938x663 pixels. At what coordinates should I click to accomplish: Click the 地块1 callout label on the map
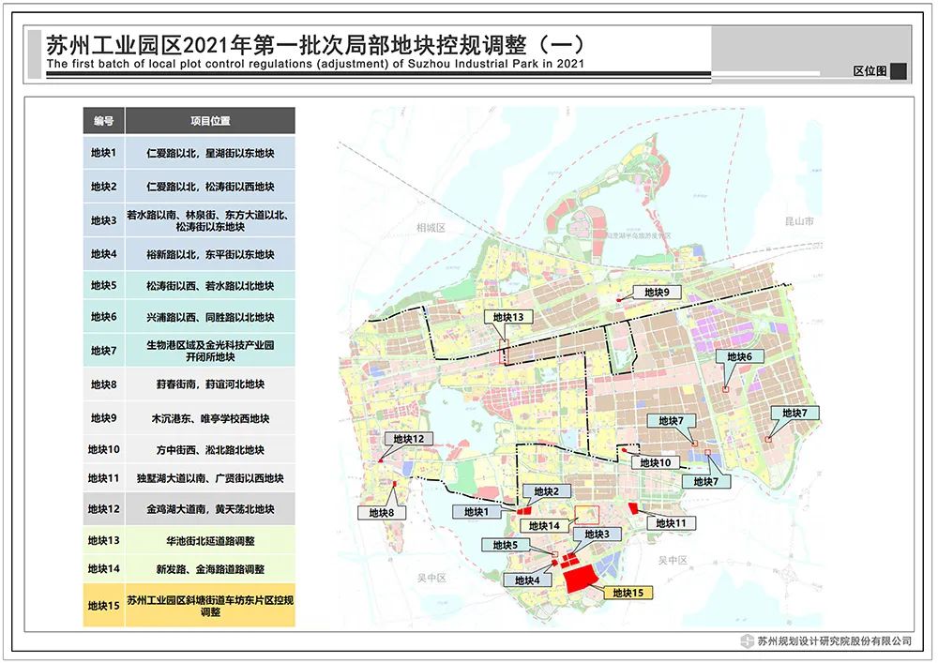477,512
